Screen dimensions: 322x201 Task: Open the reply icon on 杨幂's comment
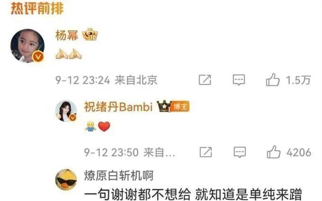pos(239,80)
